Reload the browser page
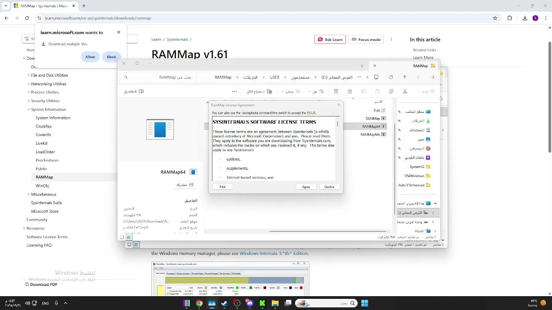 (27, 18)
